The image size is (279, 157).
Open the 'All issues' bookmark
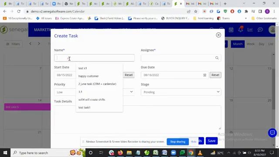coord(44,18)
